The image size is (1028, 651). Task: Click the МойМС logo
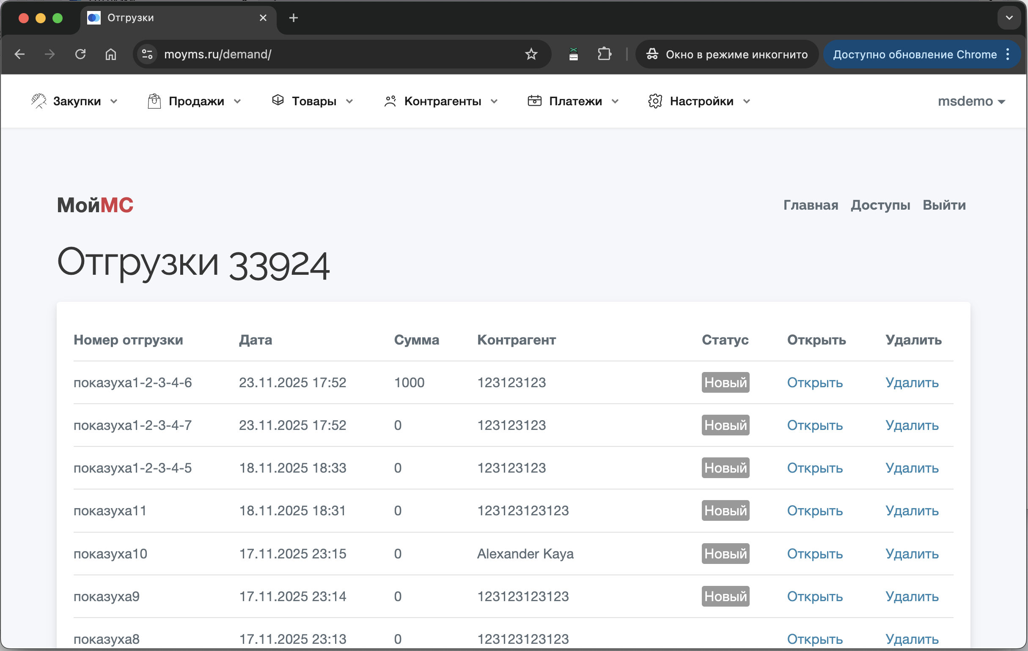tap(95, 205)
